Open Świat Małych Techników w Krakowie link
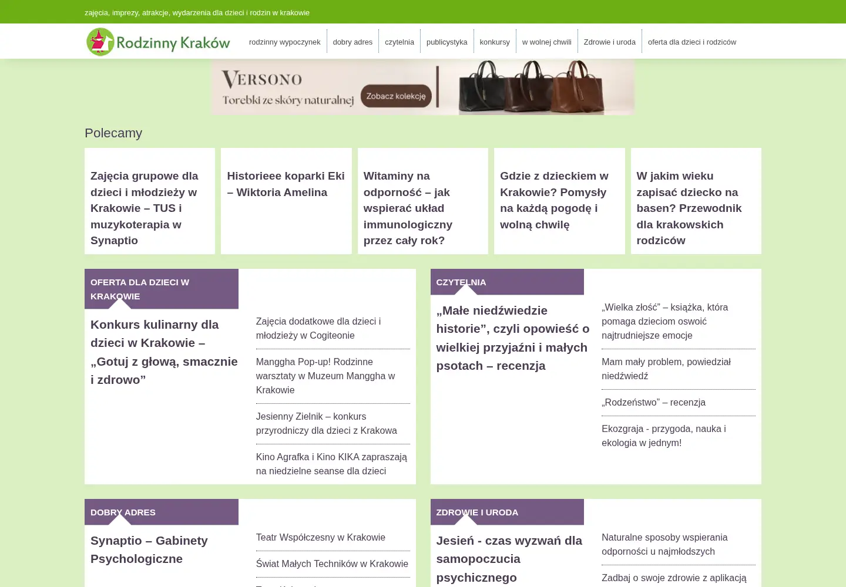The height and width of the screenshot is (587, 846). pyautogui.click(x=332, y=564)
